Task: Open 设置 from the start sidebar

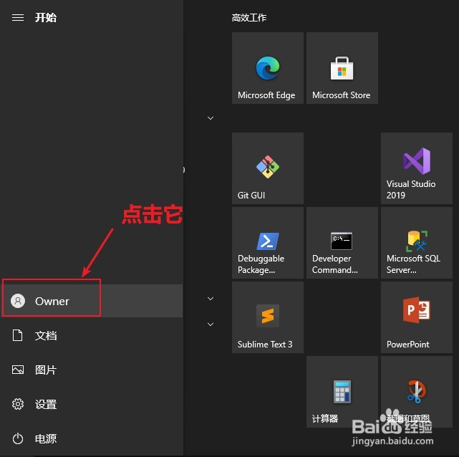Action: 92,404
